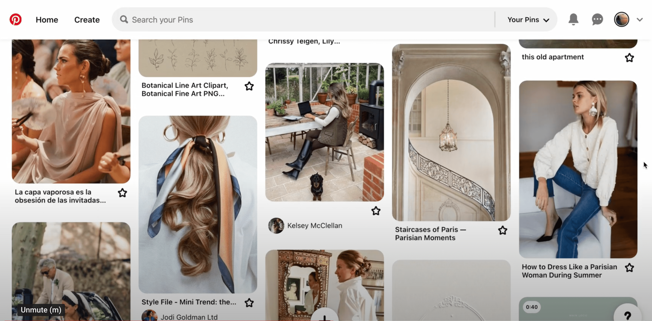The height and width of the screenshot is (321, 652).
Task: Click the plus button on mirror pin
Action: [x=324, y=317]
